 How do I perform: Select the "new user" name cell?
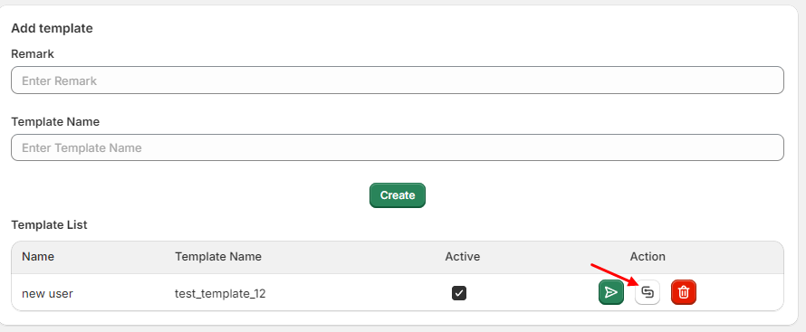click(47, 293)
